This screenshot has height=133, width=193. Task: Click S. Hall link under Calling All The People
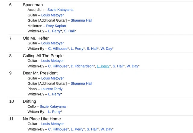[x=118, y=66]
